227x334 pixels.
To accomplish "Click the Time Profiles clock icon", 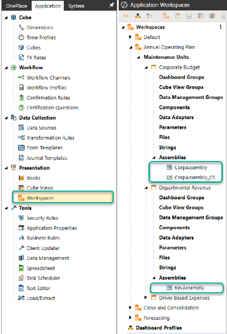I will (21, 37).
